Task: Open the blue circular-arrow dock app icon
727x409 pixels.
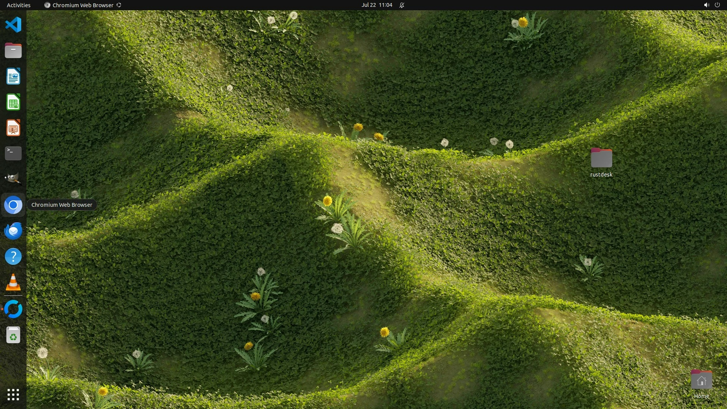Action: pos(13,309)
